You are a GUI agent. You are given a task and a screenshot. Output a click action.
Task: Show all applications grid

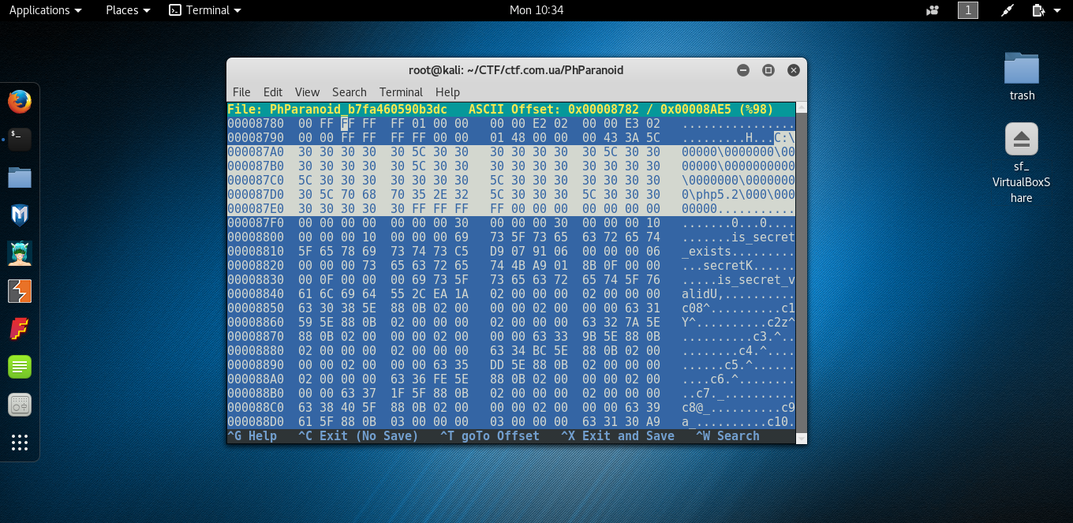pyautogui.click(x=20, y=443)
